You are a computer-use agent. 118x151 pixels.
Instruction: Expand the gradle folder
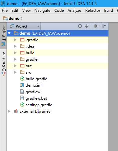(15, 59)
